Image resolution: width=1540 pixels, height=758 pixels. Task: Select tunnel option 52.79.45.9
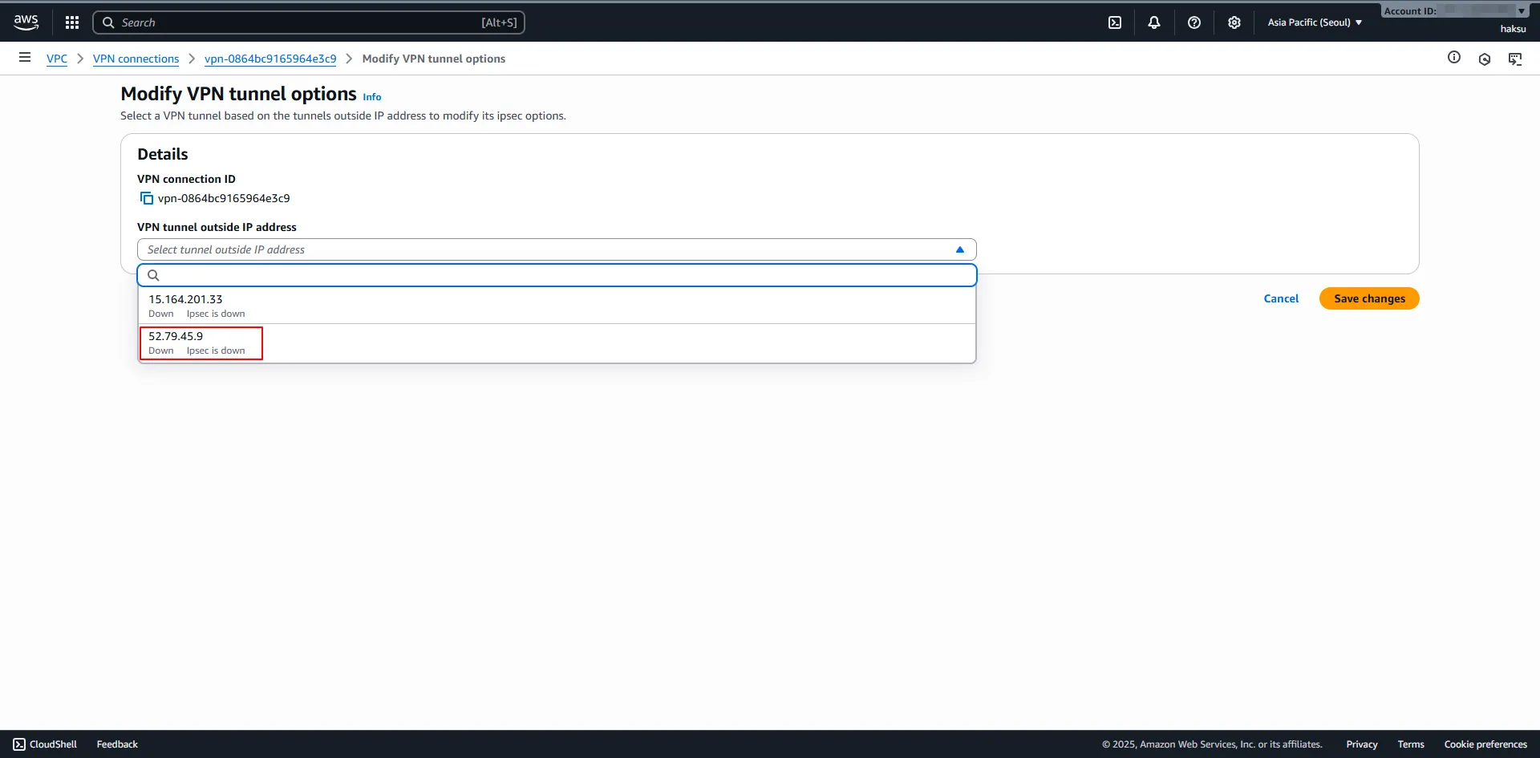pyautogui.click(x=557, y=343)
